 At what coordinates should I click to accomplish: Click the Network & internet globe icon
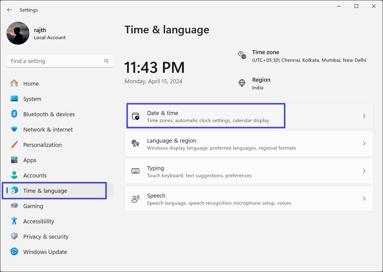pos(14,129)
